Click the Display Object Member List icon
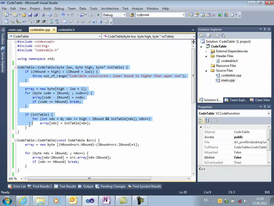 pos(7,21)
